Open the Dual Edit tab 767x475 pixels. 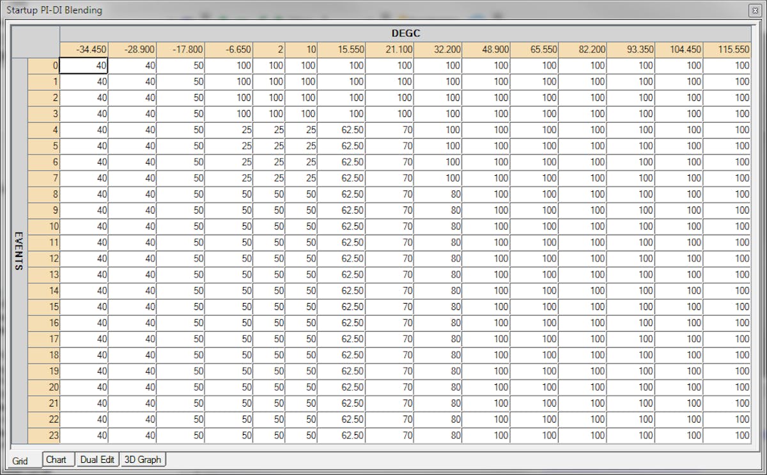click(x=97, y=459)
